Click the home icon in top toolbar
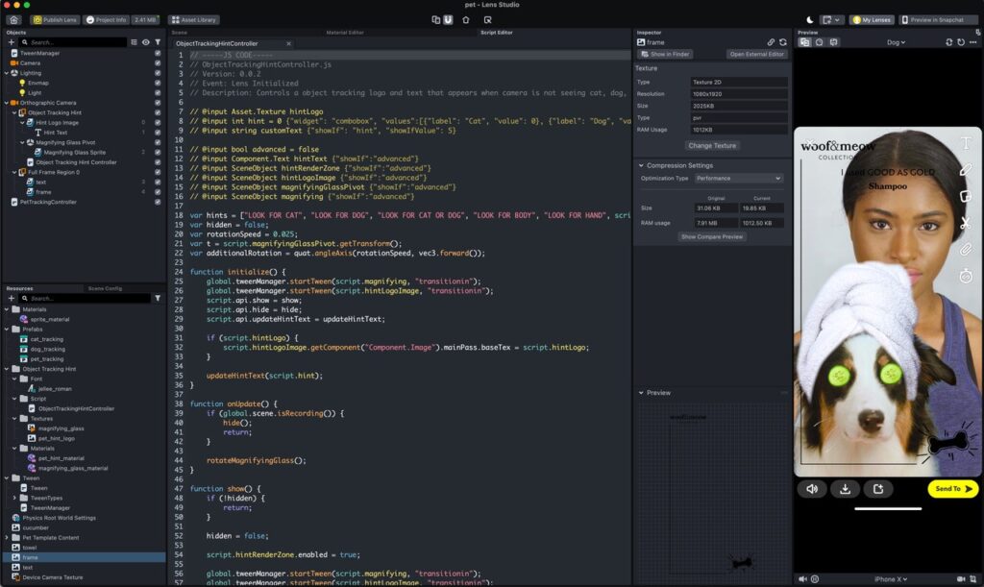 (13, 19)
